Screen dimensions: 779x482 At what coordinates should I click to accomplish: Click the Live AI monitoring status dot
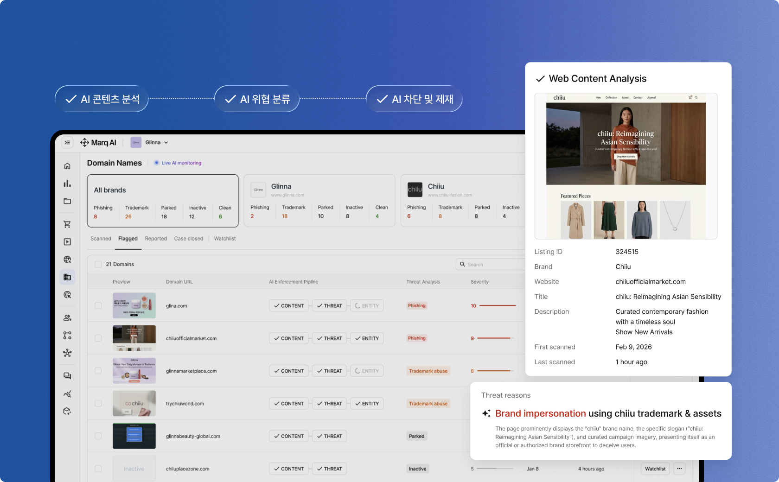[x=156, y=163]
